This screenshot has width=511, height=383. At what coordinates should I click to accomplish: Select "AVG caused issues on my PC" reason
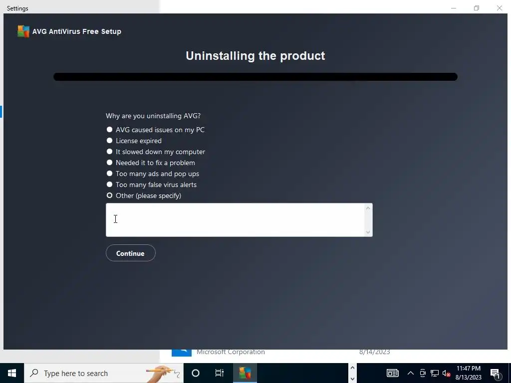pyautogui.click(x=109, y=130)
